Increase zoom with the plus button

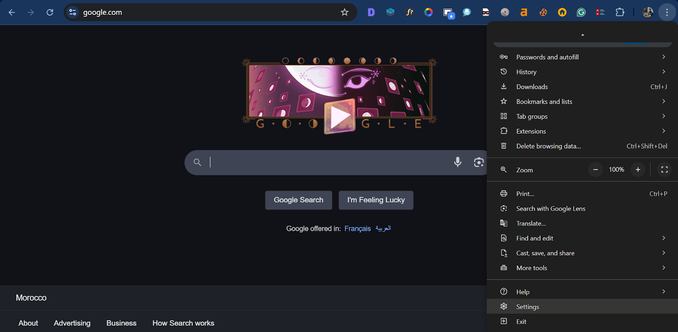(638, 170)
